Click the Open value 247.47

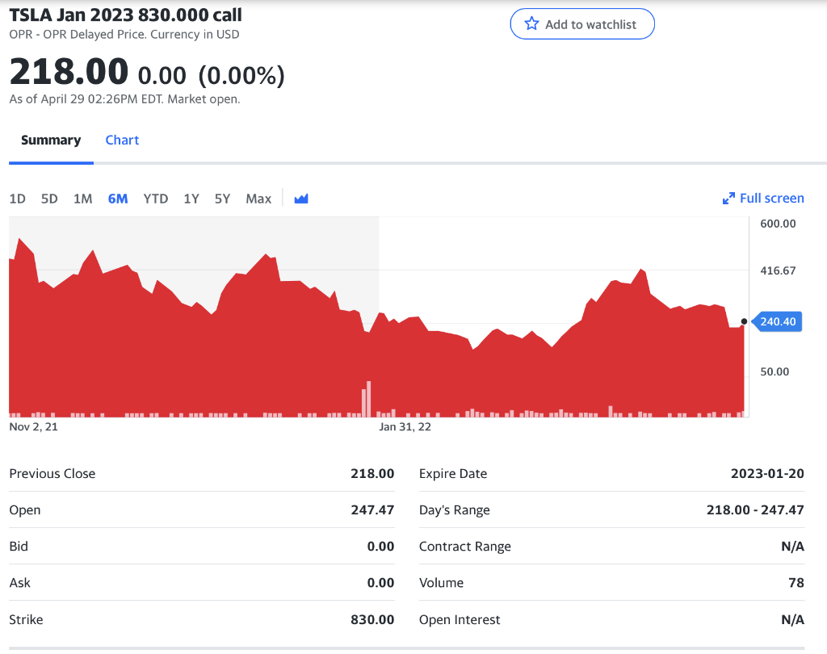coord(372,510)
